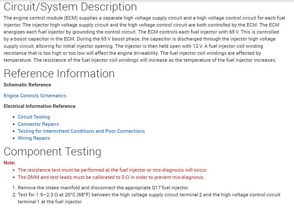The image size is (294, 211).
Task: Select the Electrical Information Reference subheading
Action: (x=39, y=106)
